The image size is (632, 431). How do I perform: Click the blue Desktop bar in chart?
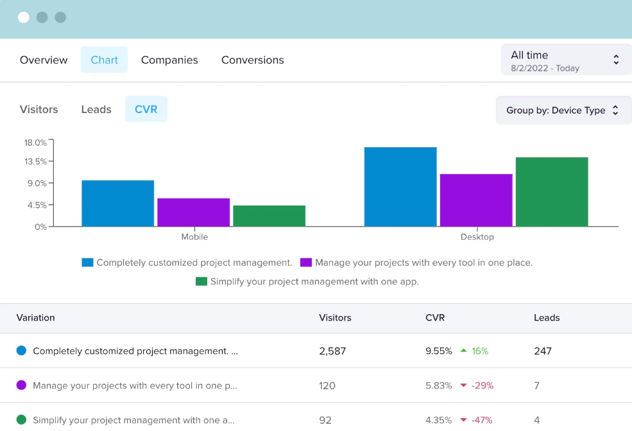[400, 187]
